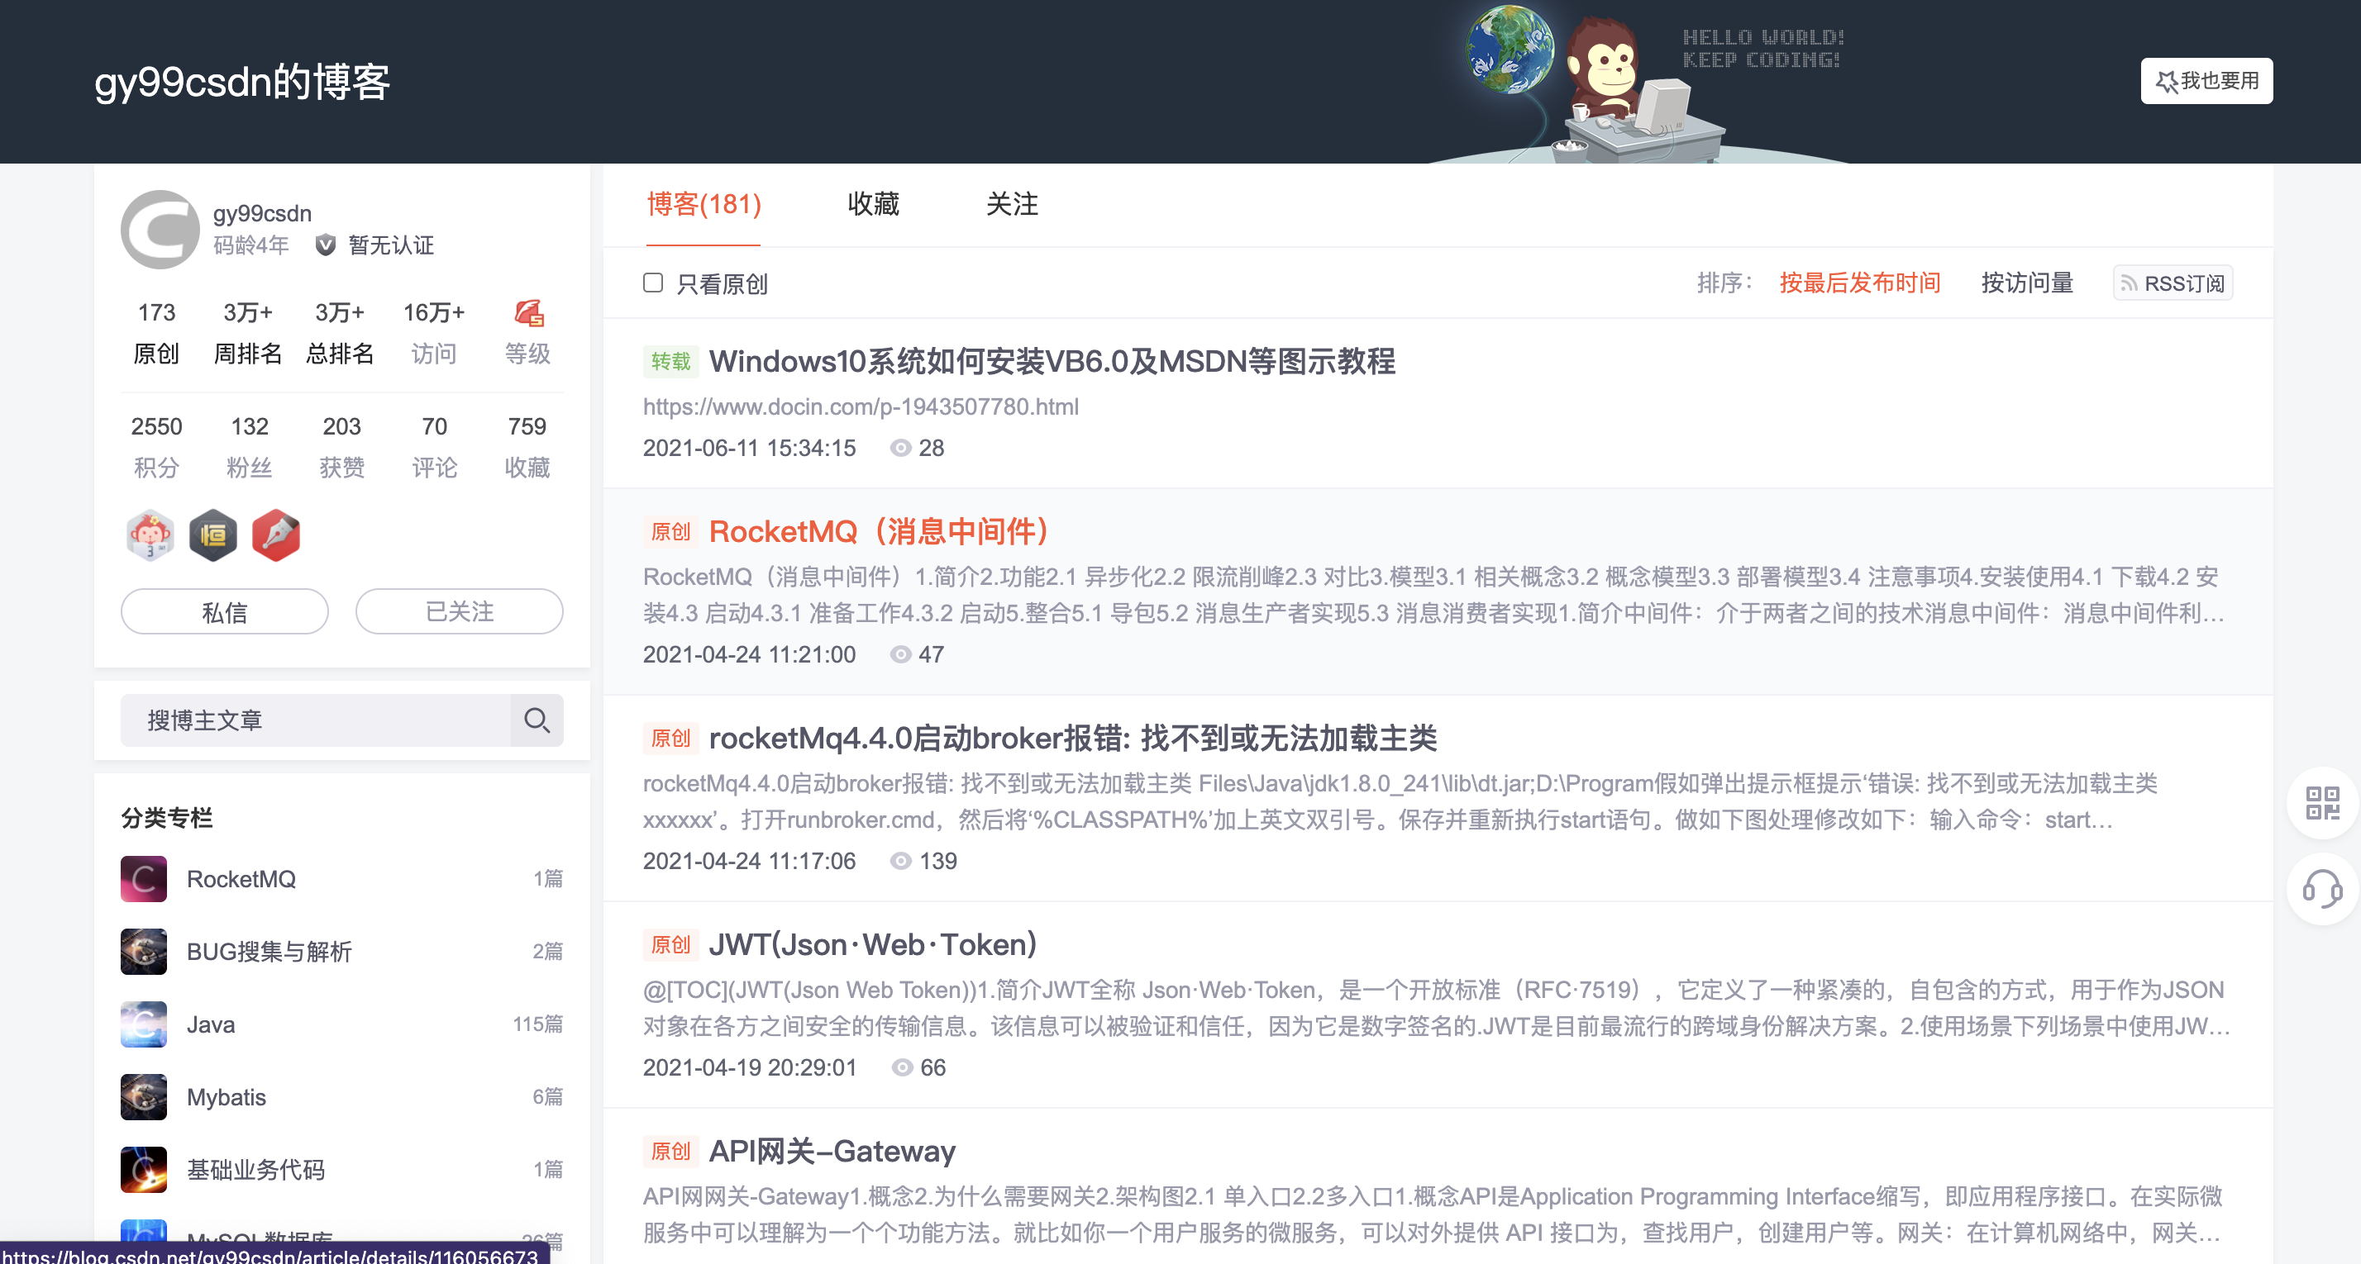Click the BUG搜集与解析 category thumbnail
The image size is (2361, 1264).
[x=144, y=952]
